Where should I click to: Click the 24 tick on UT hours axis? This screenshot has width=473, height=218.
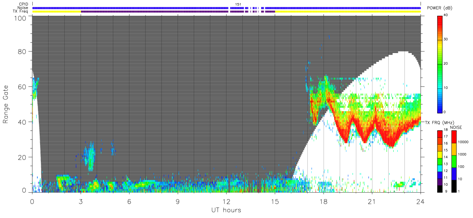pos(420,201)
